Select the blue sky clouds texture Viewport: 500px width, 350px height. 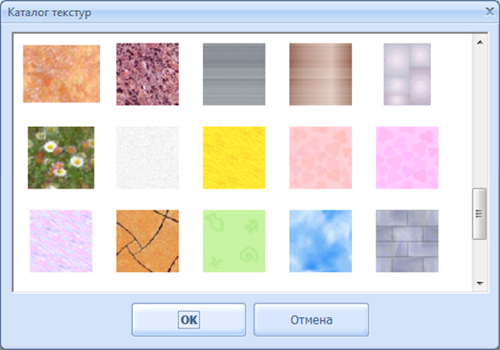[x=321, y=241]
